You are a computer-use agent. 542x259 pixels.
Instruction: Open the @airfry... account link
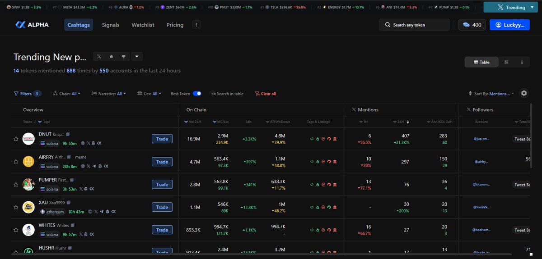tap(481, 162)
